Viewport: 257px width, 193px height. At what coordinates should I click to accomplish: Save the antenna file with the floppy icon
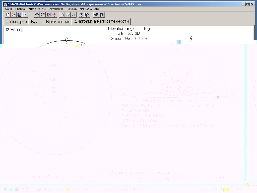(19, 15)
